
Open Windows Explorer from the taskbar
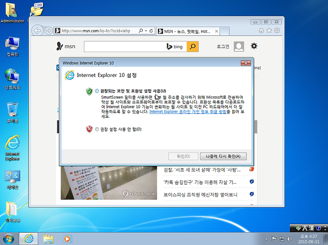click(48, 239)
